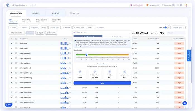Viewport: 195px width, 111px height.
Task: Open the Keyword Explorer tool dropdown
Action: click(x=20, y=5)
